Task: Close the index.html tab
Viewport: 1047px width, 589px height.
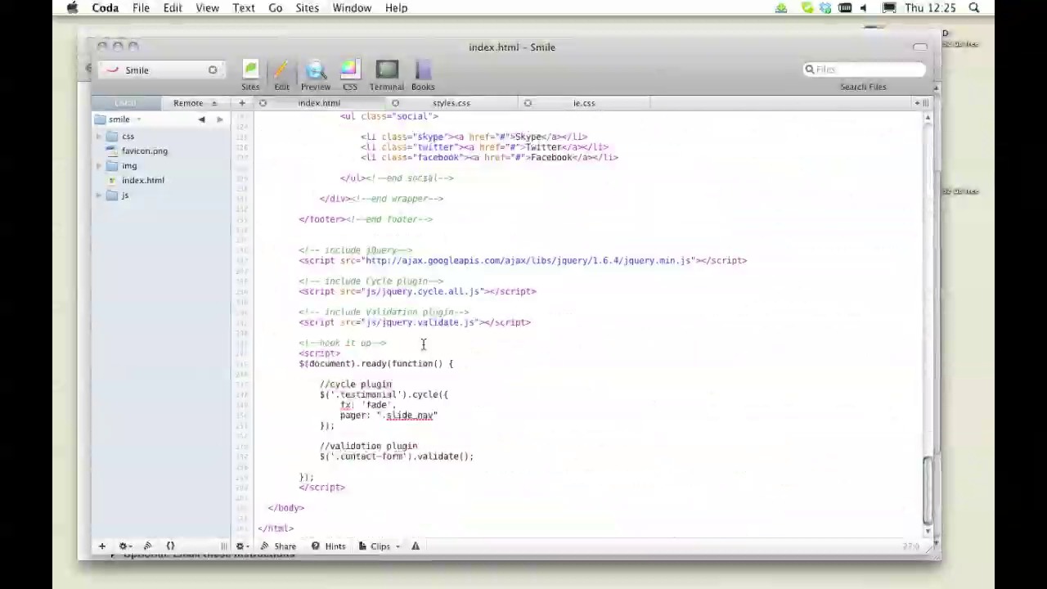Action: (263, 103)
